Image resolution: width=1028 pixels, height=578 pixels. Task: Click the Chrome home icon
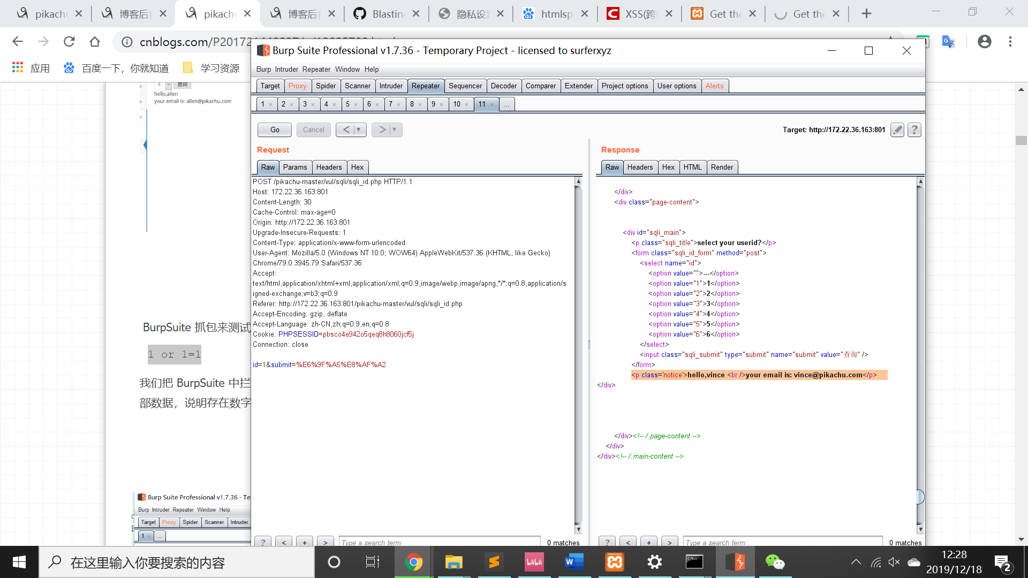click(x=95, y=42)
